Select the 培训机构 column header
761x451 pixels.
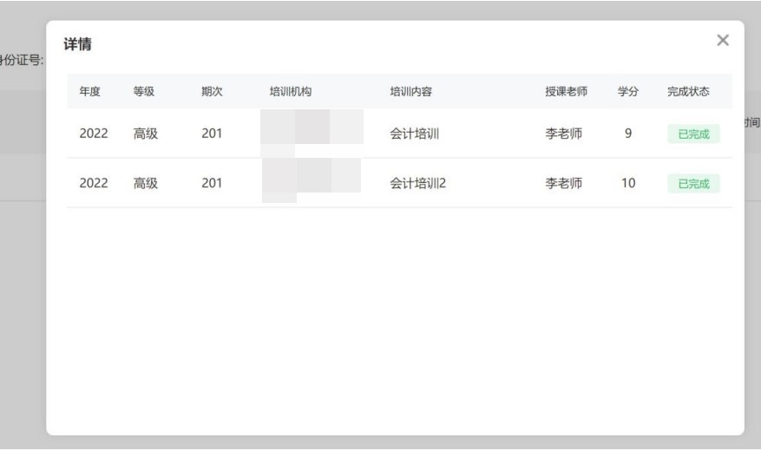click(291, 92)
